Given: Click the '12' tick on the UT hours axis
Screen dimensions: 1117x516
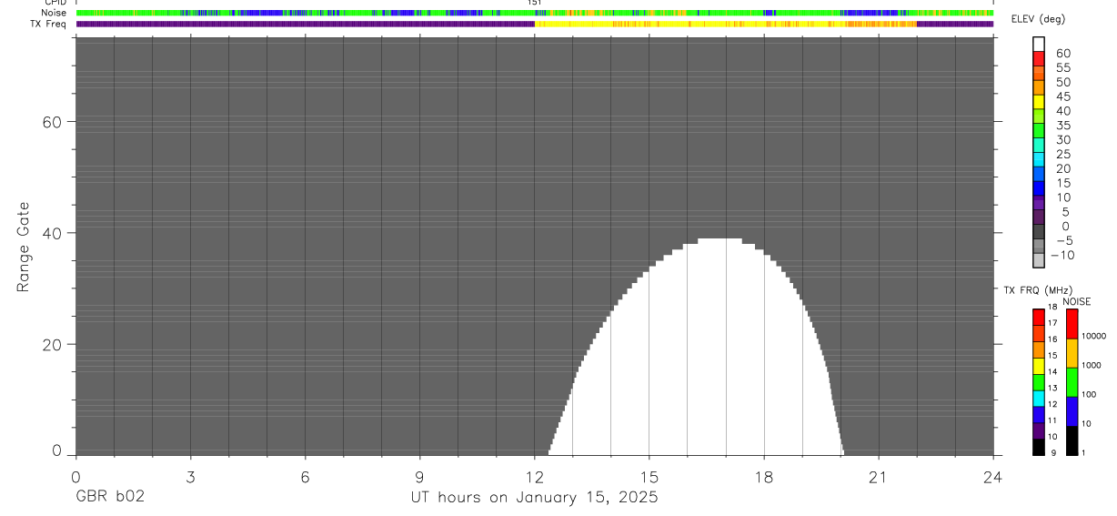Looking at the screenshot, I should [x=534, y=477].
